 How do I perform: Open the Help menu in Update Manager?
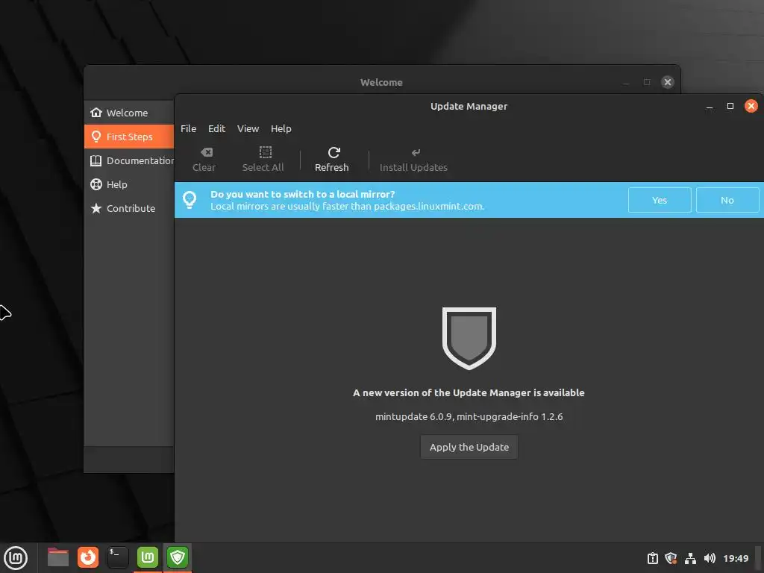tap(281, 128)
